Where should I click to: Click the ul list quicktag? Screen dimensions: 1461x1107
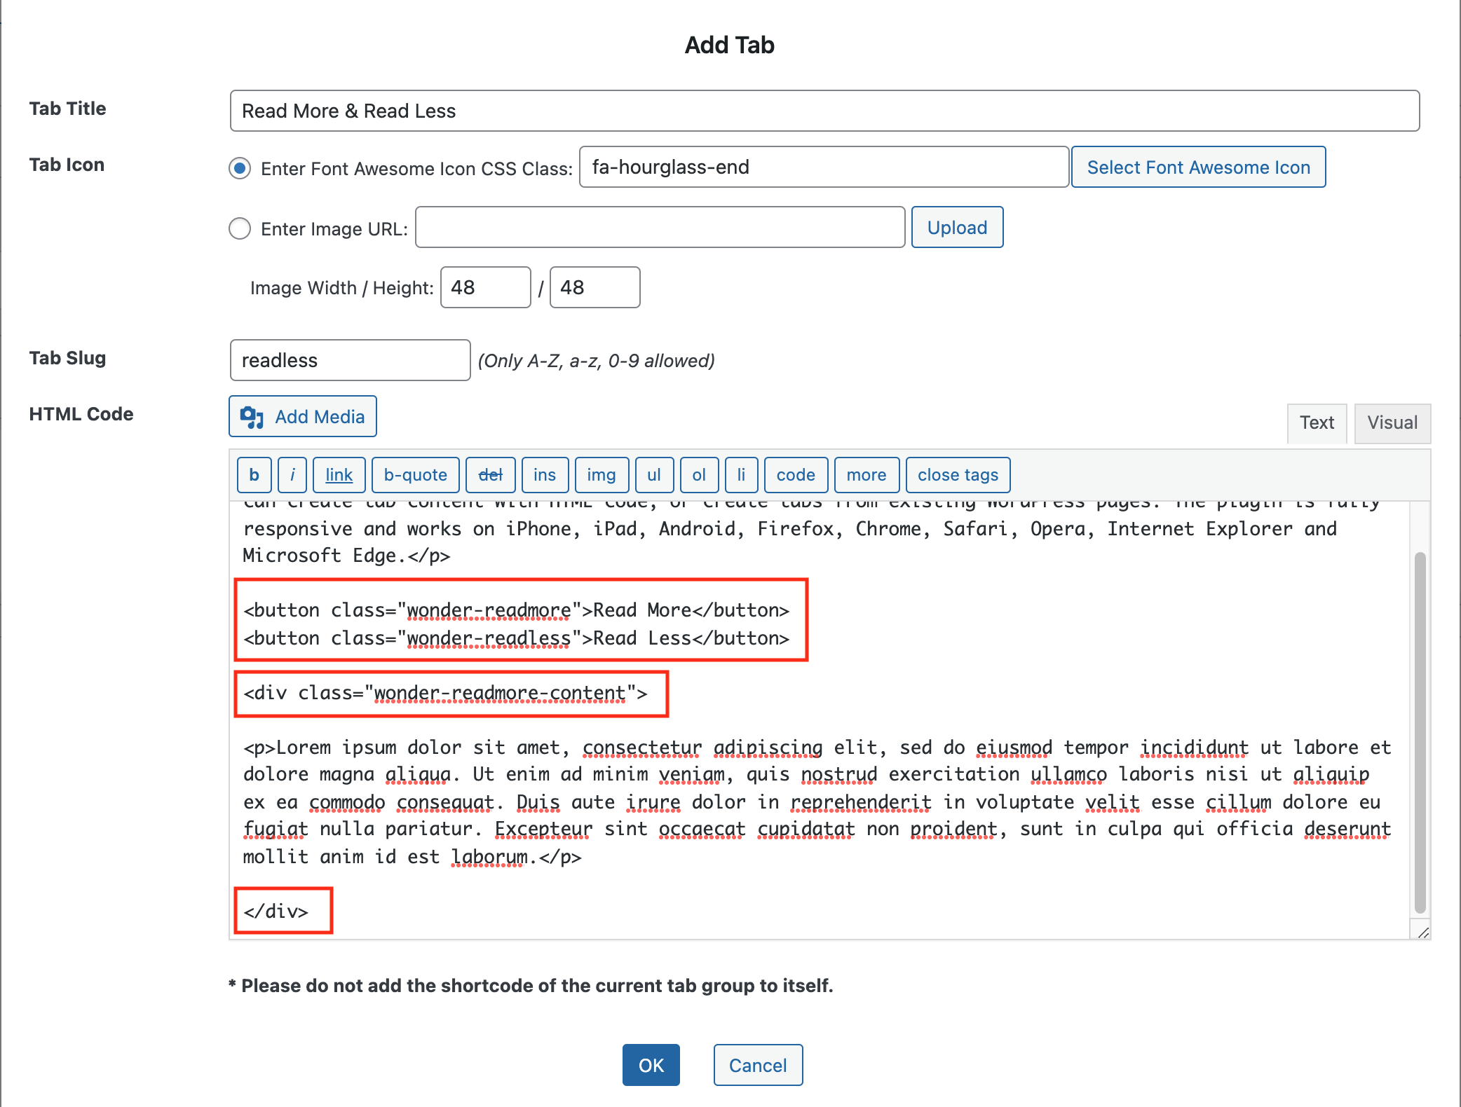(653, 475)
